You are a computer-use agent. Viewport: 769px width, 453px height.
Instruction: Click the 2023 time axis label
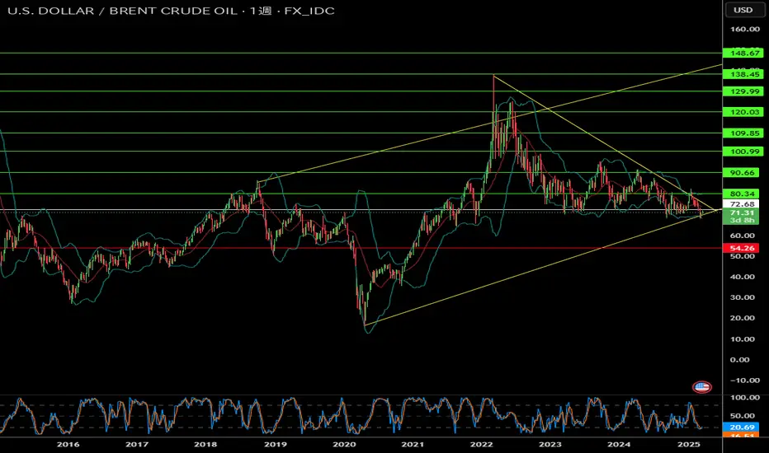click(x=550, y=444)
